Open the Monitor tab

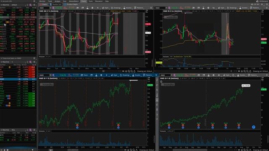click(x=42, y=1)
